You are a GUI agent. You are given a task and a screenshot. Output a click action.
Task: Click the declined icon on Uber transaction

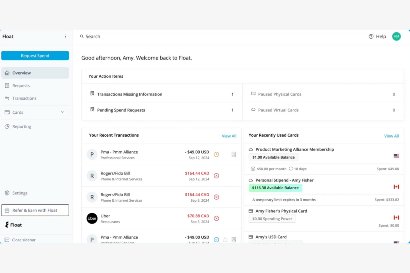tap(216, 218)
